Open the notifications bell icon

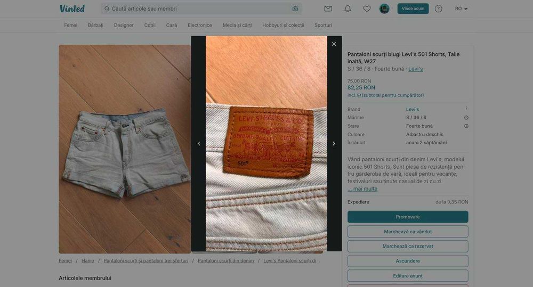click(348, 9)
